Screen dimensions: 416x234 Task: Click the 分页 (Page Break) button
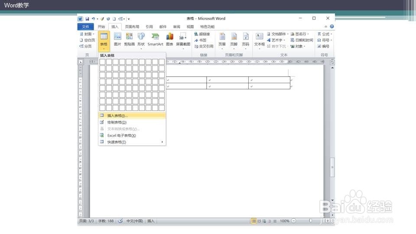[x=85, y=46]
